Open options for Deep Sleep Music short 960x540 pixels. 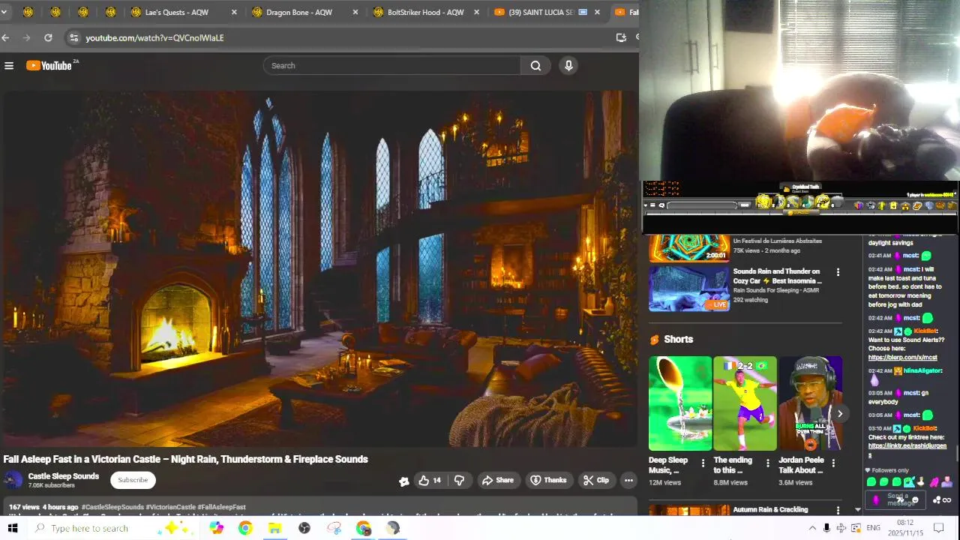703,463
